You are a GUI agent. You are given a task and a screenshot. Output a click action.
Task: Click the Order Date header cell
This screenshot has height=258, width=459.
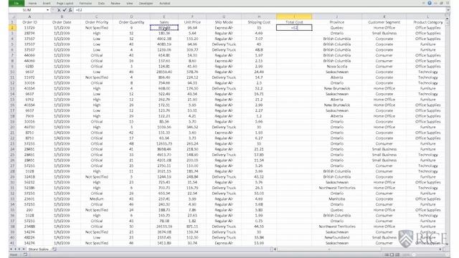62,22
